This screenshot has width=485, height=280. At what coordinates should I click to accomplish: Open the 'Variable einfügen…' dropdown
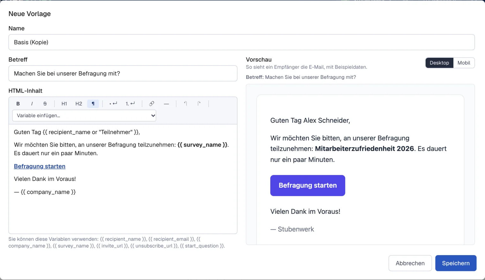click(84, 116)
